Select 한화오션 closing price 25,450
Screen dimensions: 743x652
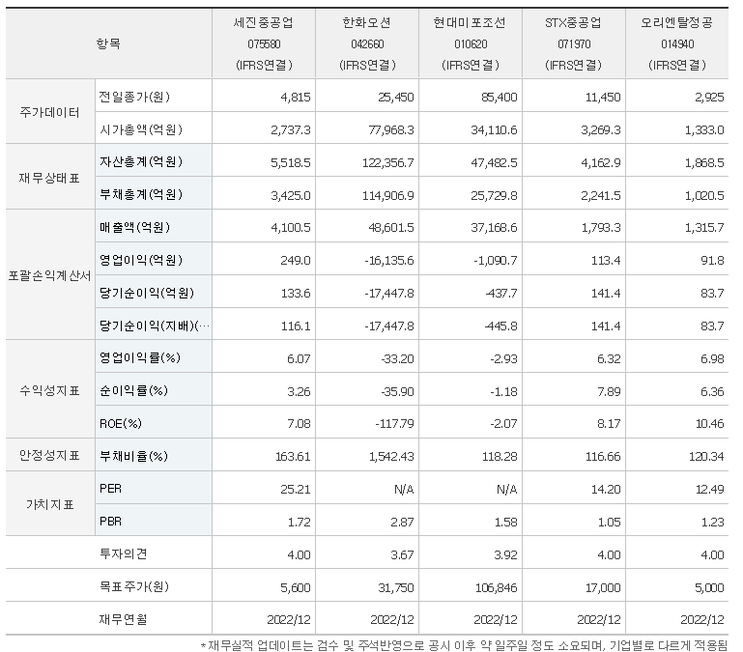pyautogui.click(x=396, y=98)
